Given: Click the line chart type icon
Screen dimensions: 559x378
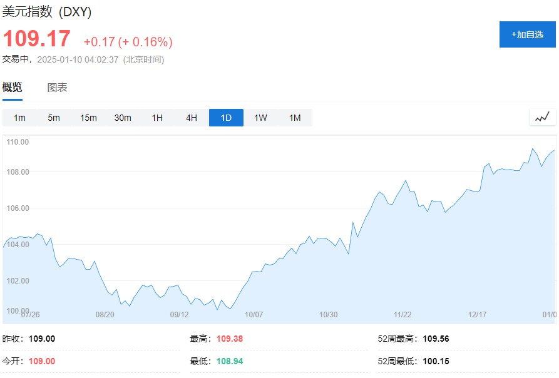Looking at the screenshot, I should [x=542, y=117].
